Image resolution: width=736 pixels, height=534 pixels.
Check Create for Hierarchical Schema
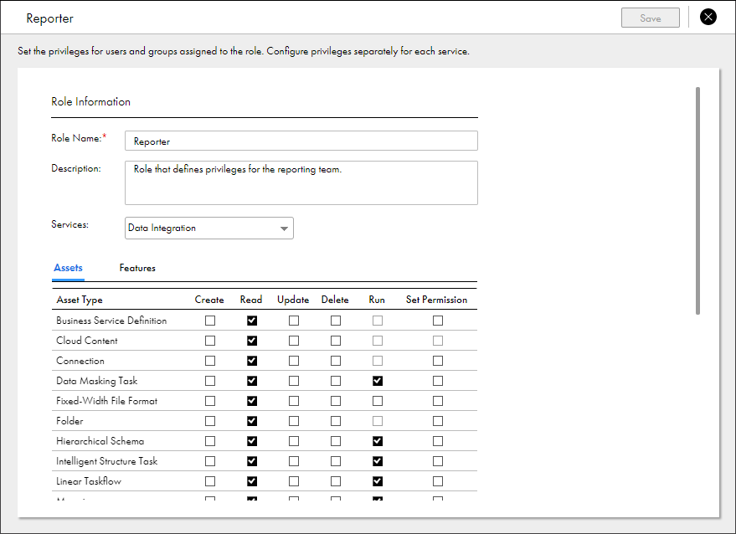tap(210, 442)
